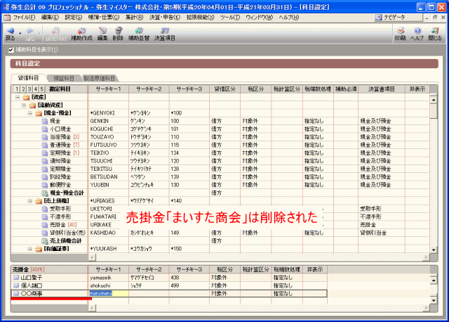Select the 当座預金 account icon
Viewport: 449px width, 322px height.
coord(45,137)
